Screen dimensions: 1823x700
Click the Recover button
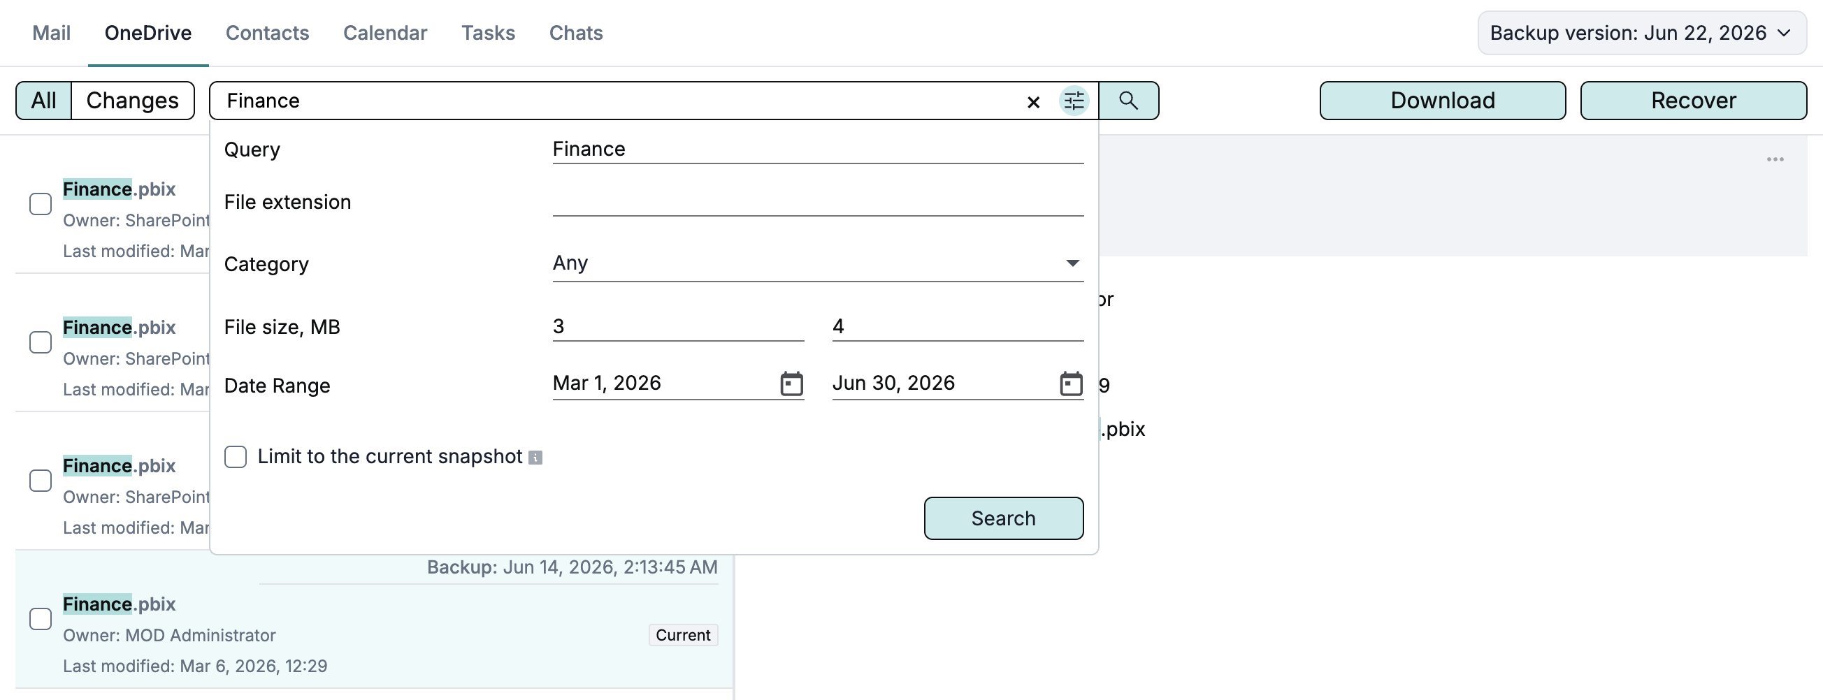[1693, 101]
